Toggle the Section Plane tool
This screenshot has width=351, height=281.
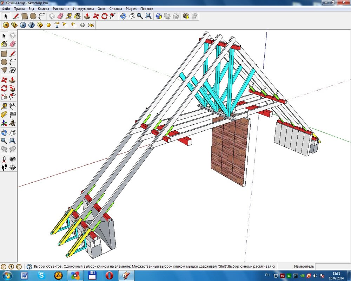(x=13, y=168)
